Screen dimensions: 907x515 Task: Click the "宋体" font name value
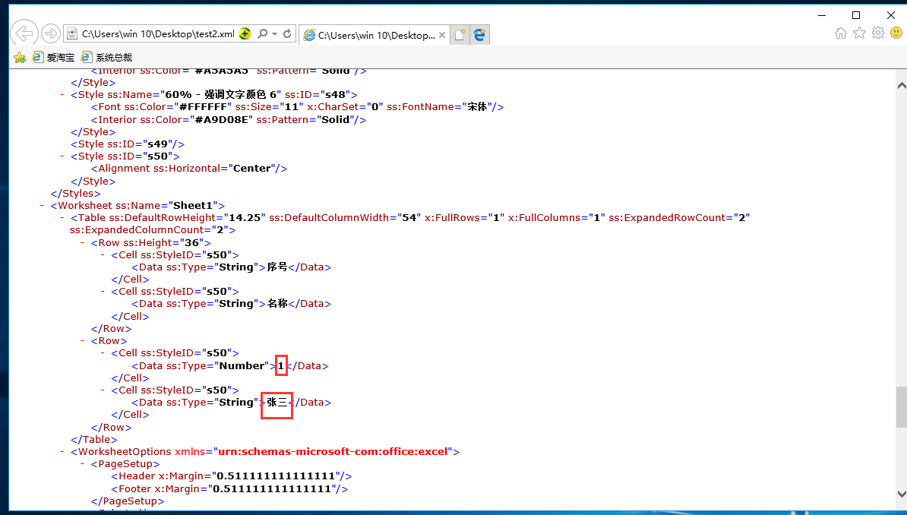tap(477, 107)
